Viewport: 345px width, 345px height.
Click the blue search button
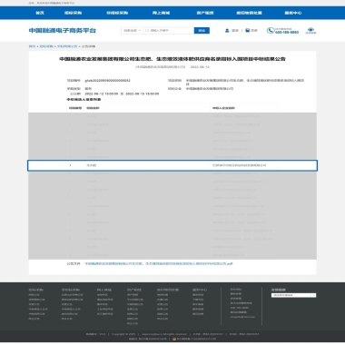(x=202, y=31)
